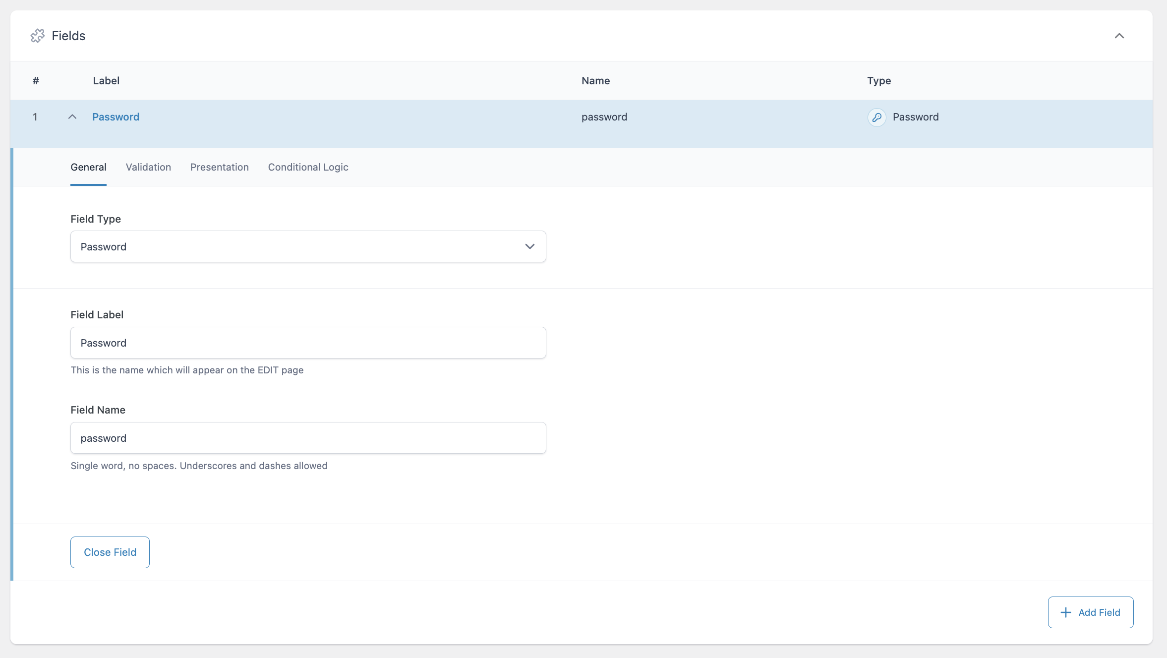
Task: Click the Add Field button
Action: [x=1091, y=611]
